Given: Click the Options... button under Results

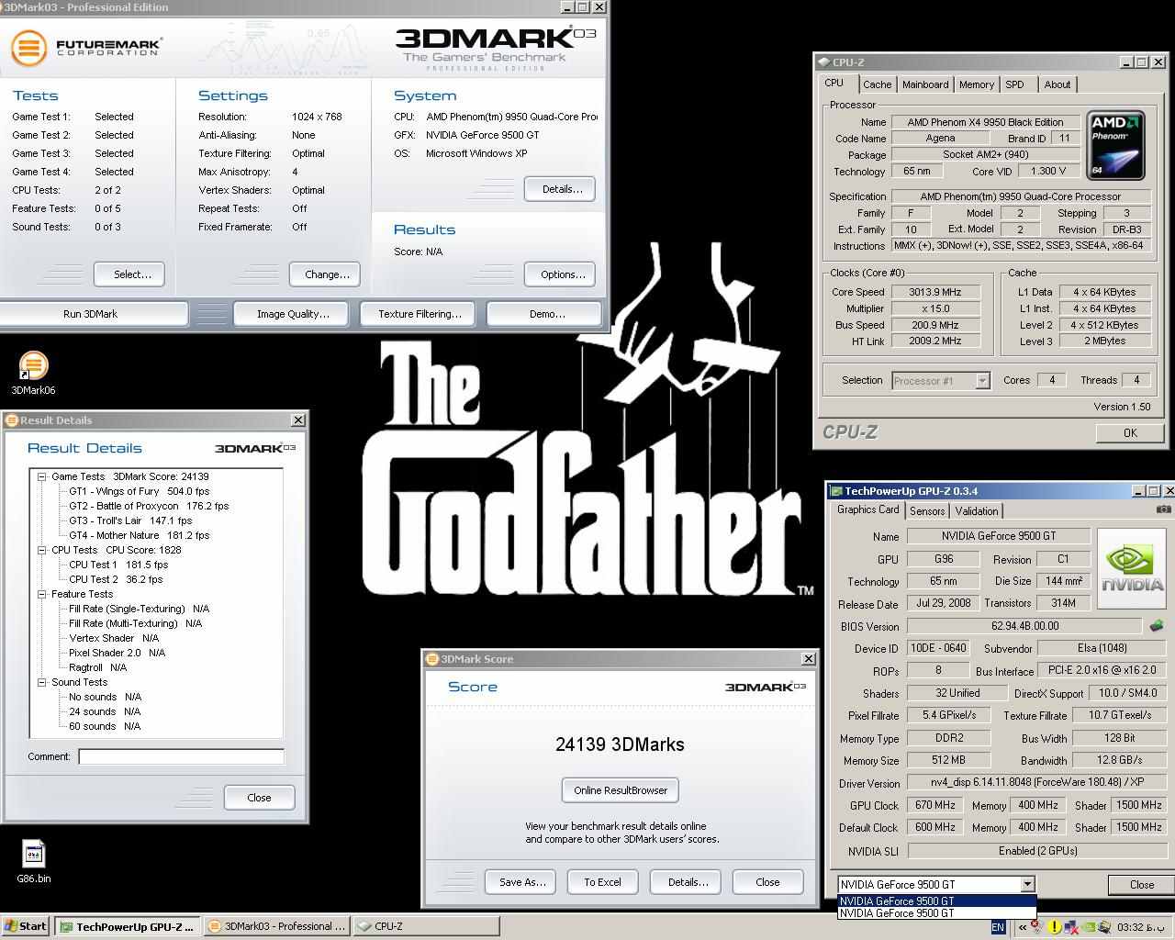Looking at the screenshot, I should click(x=561, y=274).
